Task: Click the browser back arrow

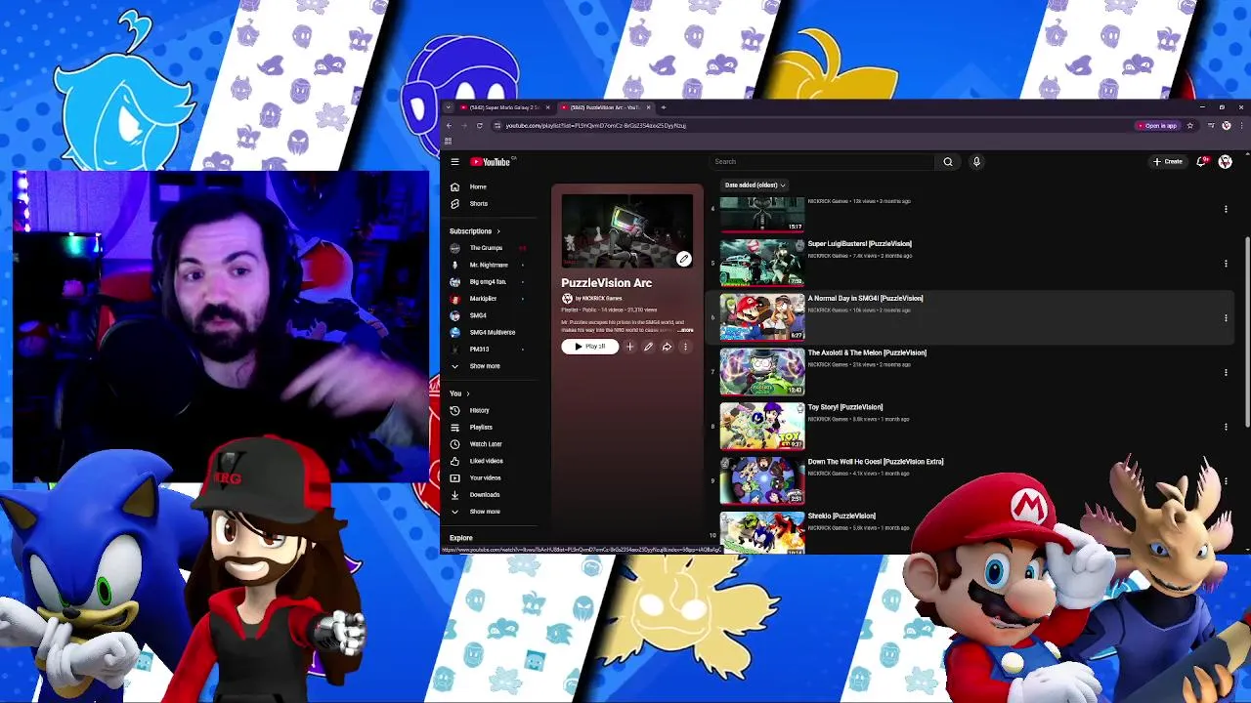Action: 449,126
